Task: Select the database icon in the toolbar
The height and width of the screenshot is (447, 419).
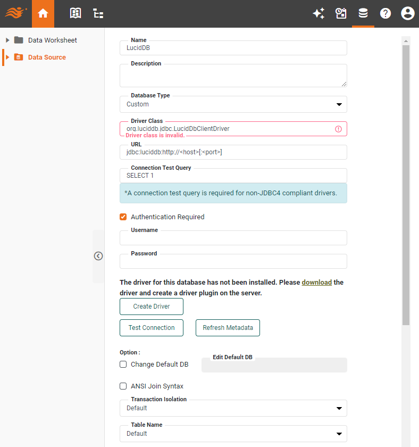Action: (363, 13)
